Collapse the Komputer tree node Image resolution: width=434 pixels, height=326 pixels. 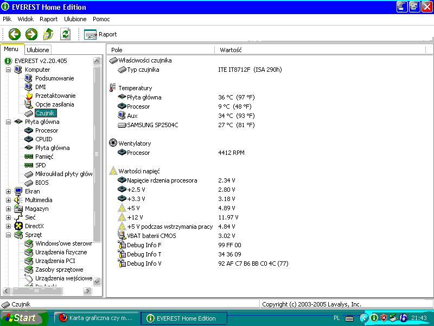point(8,70)
